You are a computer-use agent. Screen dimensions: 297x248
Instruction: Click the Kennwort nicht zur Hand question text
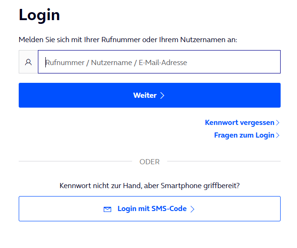pyautogui.click(x=150, y=186)
